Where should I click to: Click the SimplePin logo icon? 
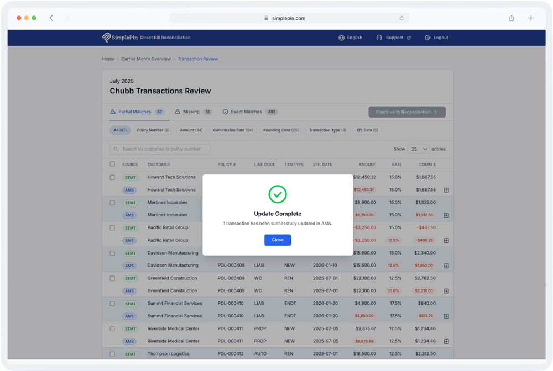click(106, 38)
